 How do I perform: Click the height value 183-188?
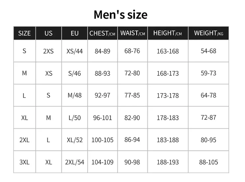tap(168, 140)
